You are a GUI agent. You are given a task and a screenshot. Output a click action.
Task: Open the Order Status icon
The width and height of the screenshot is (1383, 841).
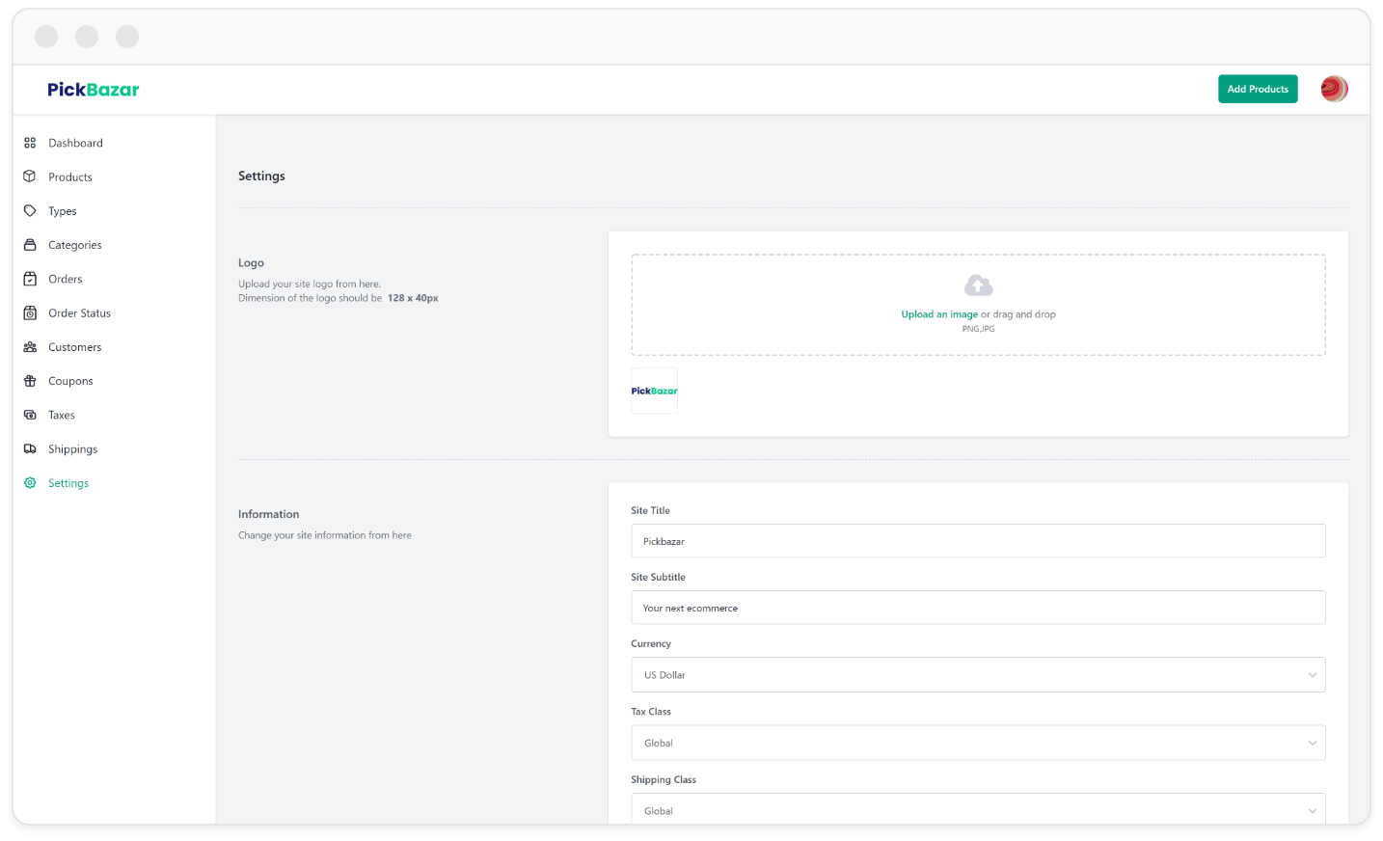tap(29, 312)
